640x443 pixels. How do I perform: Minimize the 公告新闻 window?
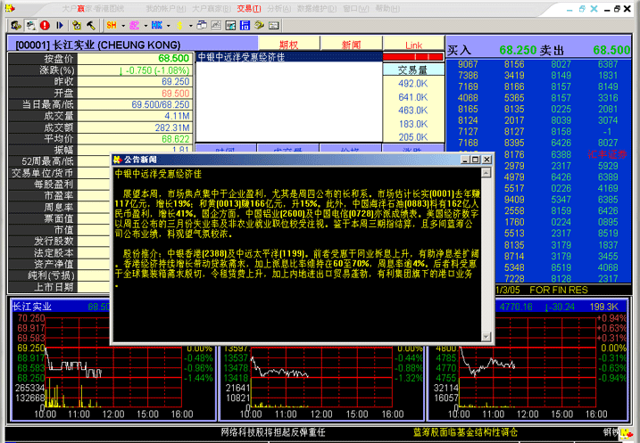pos(465,160)
